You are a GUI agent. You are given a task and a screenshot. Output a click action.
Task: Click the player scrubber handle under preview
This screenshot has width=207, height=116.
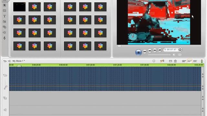pos(119,46)
